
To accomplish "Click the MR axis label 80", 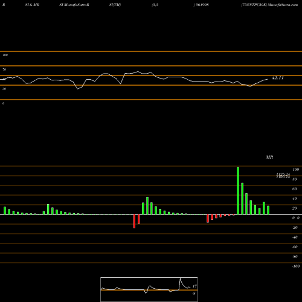I will [x=295, y=179].
